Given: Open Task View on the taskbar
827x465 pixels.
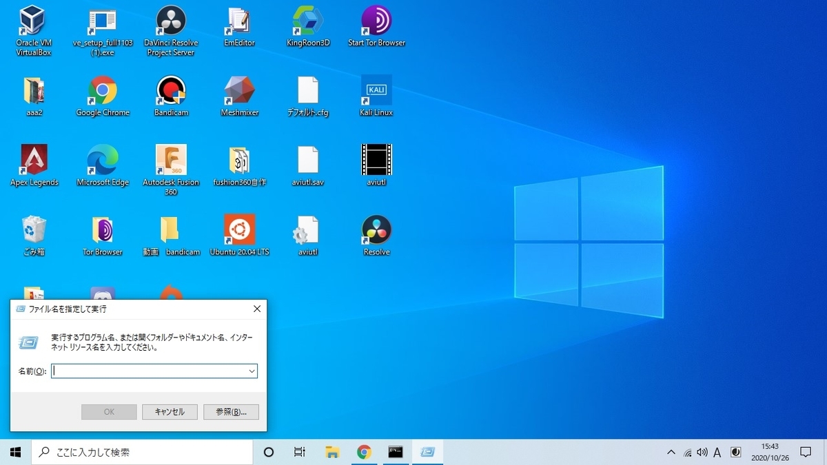Looking at the screenshot, I should [300, 452].
